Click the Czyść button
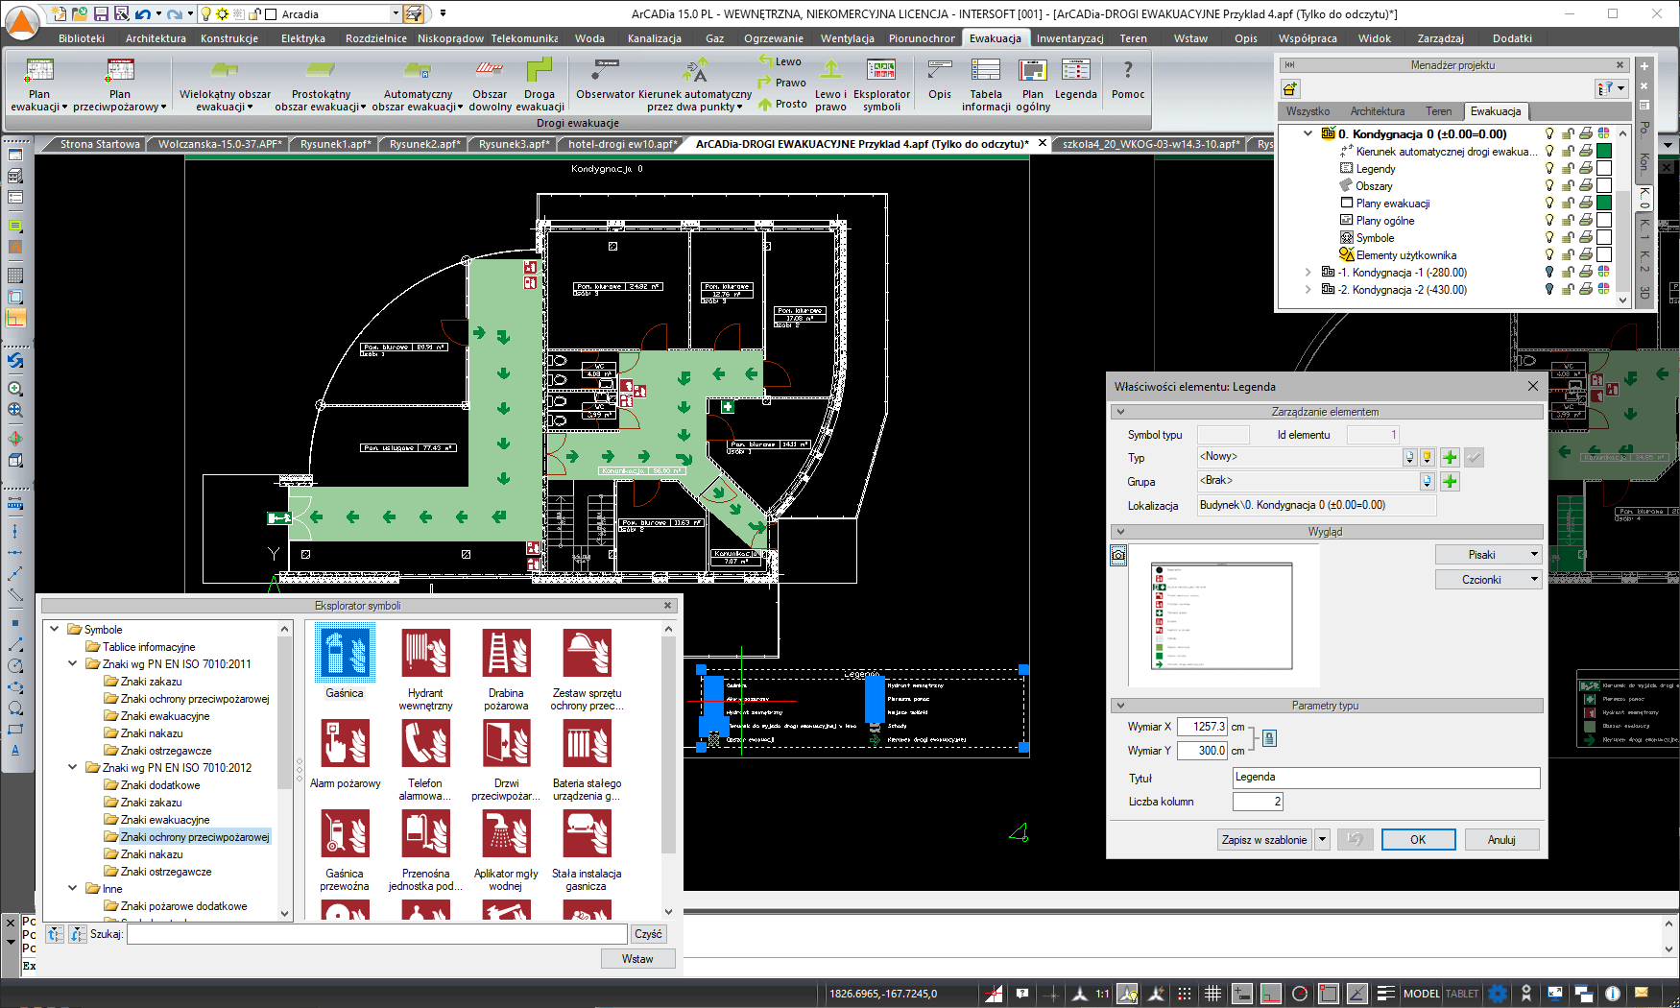This screenshot has height=1008, width=1680. (648, 934)
